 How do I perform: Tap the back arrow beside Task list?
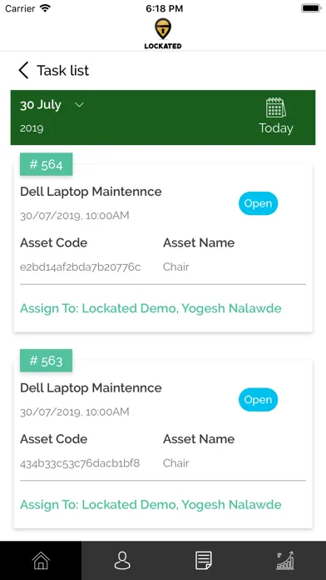pos(23,70)
